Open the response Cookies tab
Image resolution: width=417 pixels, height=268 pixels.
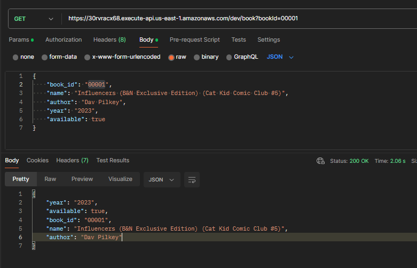[37, 160]
